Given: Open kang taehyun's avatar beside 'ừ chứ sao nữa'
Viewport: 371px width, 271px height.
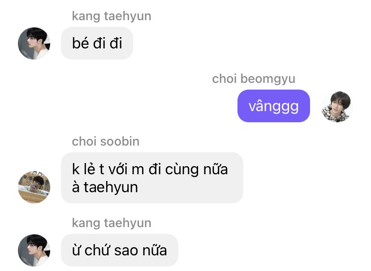Looking at the screenshot, I should pos(34,250).
